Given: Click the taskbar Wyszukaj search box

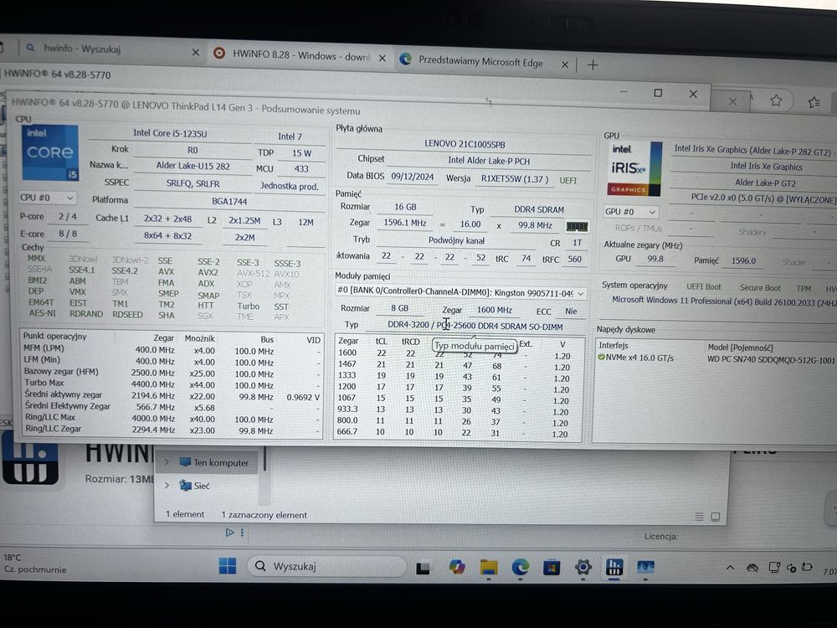Looking at the screenshot, I should pyautogui.click(x=326, y=565).
